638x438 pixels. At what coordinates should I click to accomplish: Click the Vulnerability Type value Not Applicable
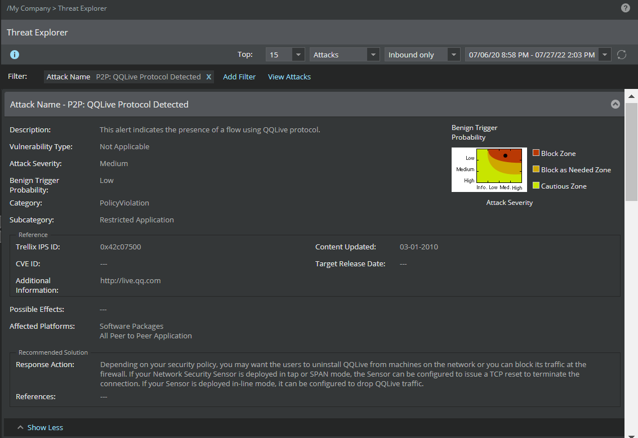[124, 146]
